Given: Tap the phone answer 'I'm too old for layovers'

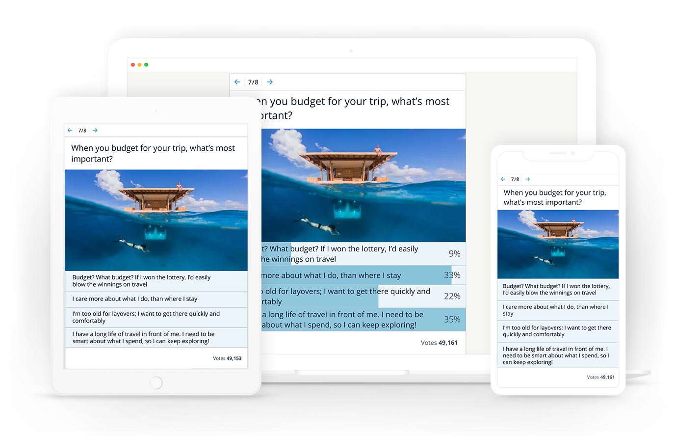Looking at the screenshot, I should (x=558, y=331).
